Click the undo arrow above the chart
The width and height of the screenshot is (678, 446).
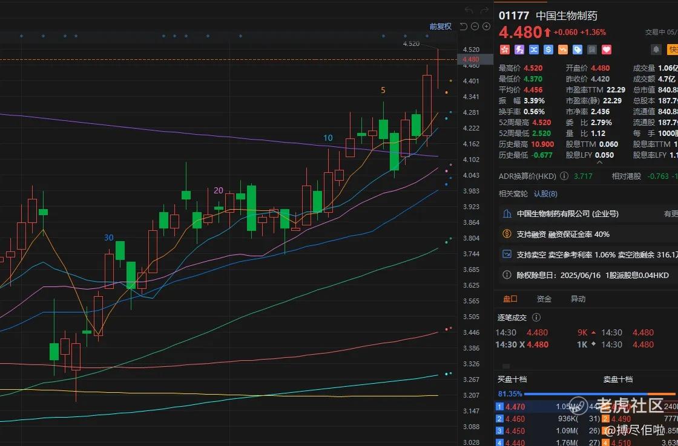[470, 10]
